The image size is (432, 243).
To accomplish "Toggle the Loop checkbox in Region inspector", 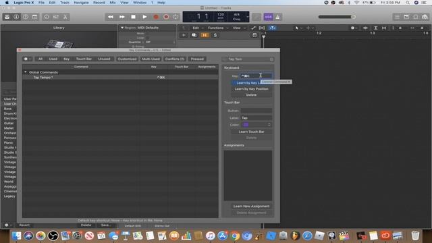I will click(x=147, y=38).
